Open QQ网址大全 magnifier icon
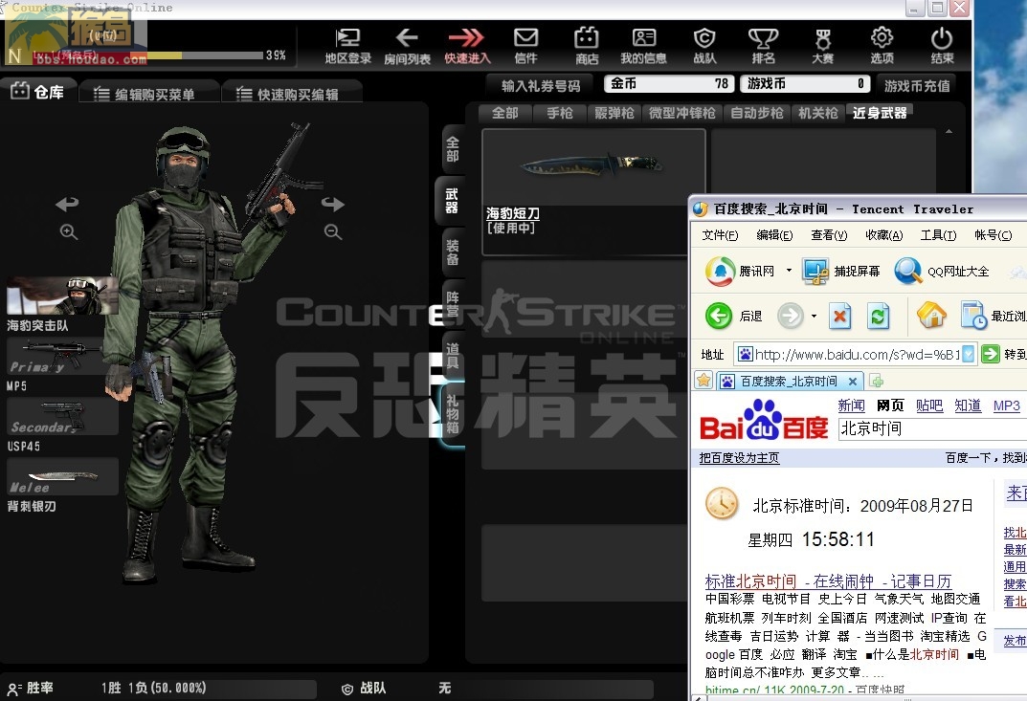The image size is (1027, 701). coord(908,271)
